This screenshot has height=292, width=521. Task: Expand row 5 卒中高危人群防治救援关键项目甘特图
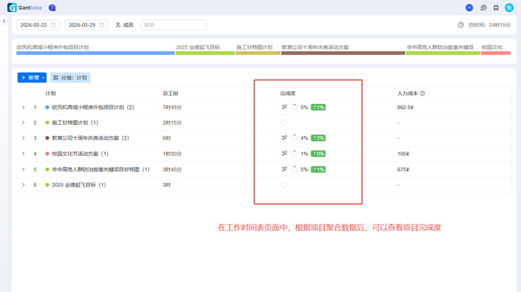click(x=23, y=169)
